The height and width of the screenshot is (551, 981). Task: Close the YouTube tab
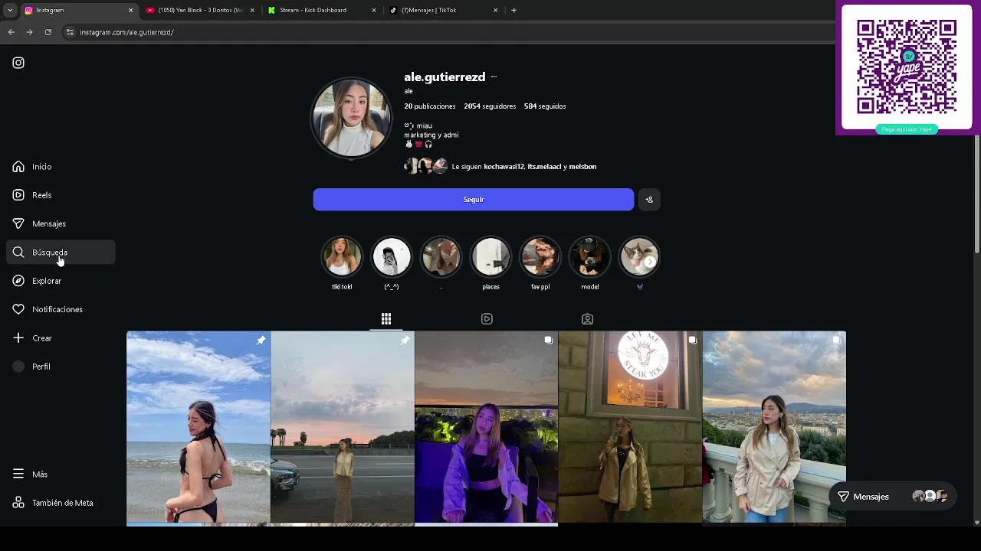(252, 10)
